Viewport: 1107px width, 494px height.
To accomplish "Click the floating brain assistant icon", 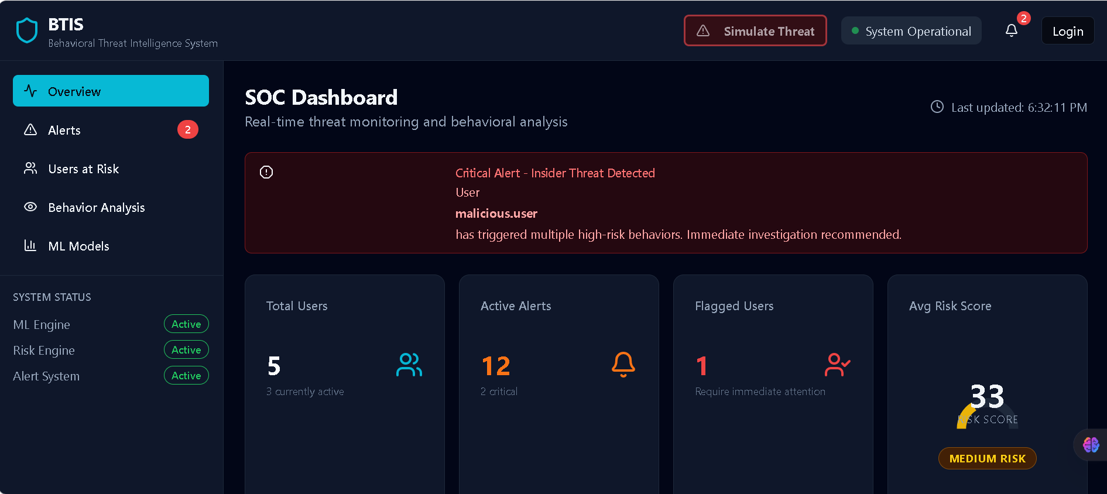I will pos(1091,445).
